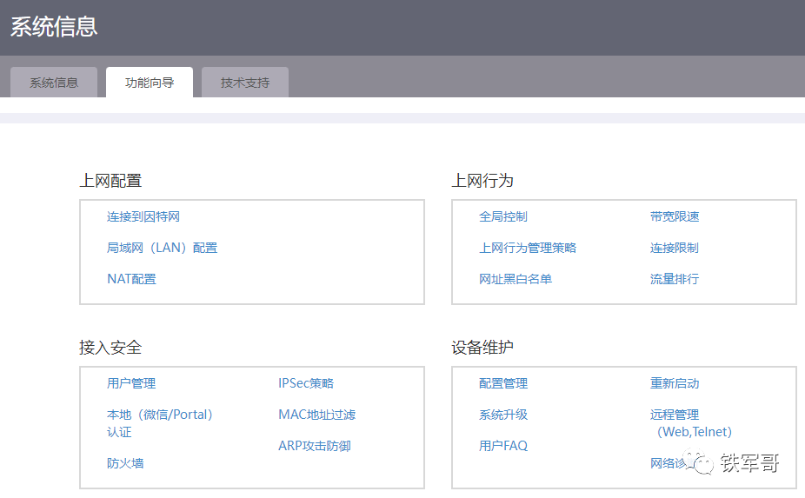805x498 pixels.
Task: Select the 功能向导 tab
Action: click(x=150, y=83)
